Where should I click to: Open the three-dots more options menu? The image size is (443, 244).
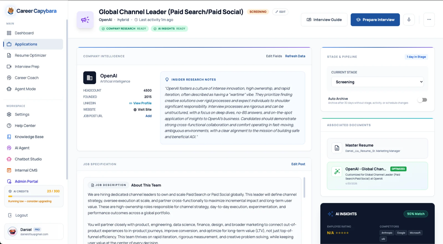coord(429,20)
